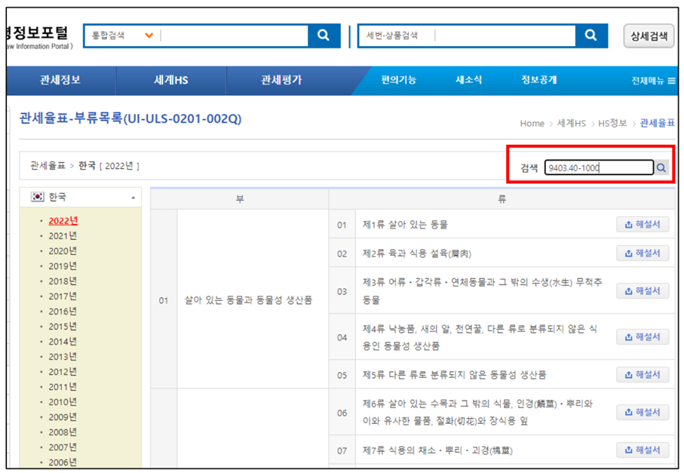Click the 한국 country header label
The width and height of the screenshot is (684, 473).
[x=57, y=197]
